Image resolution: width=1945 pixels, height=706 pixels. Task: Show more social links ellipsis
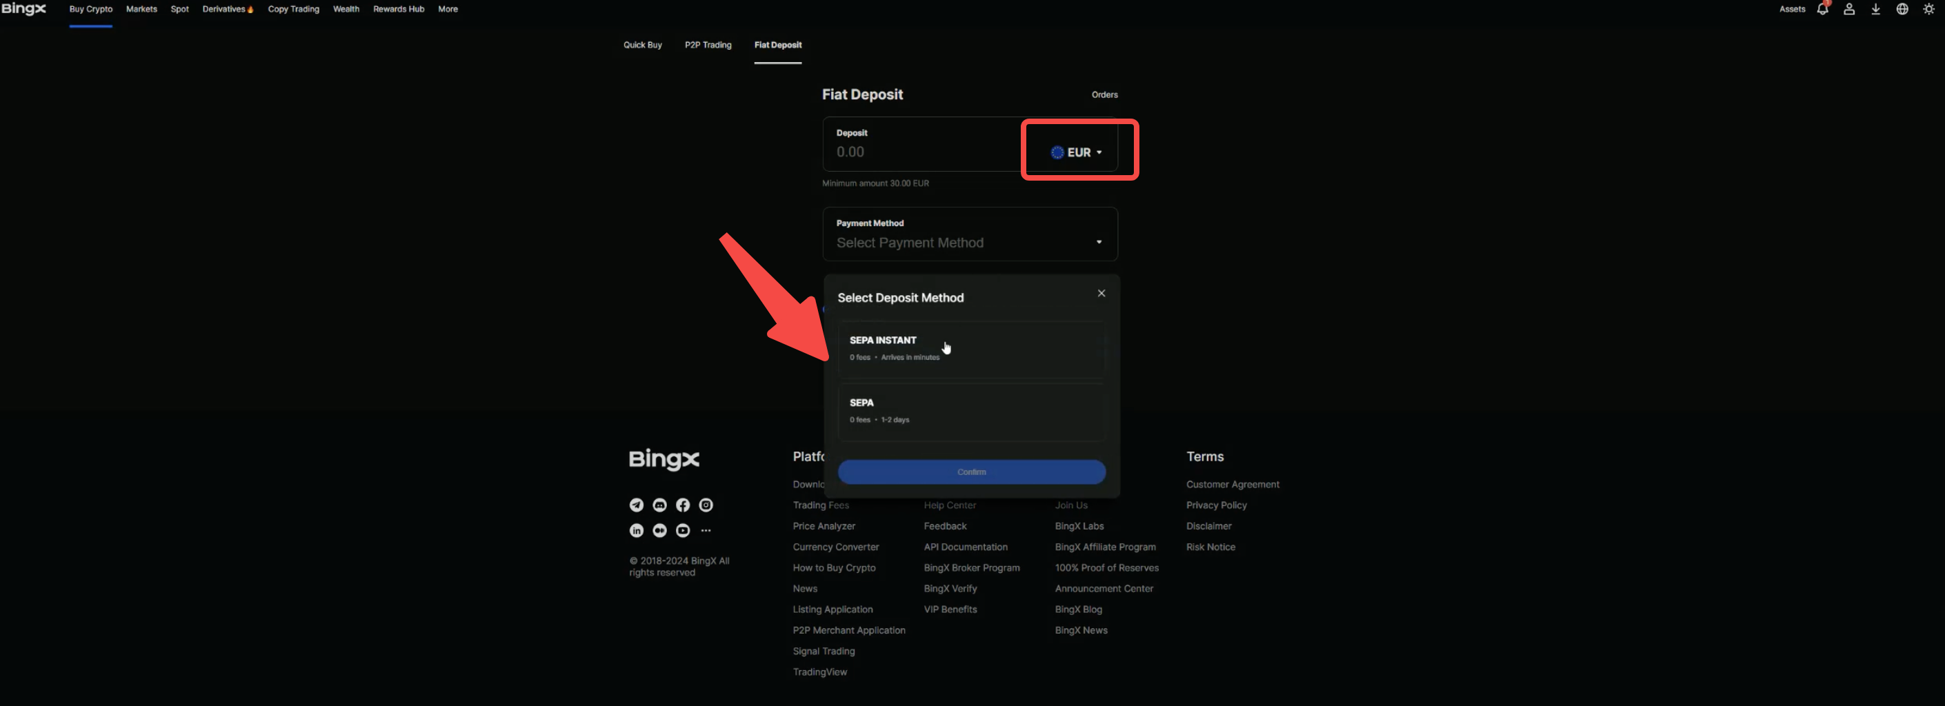click(705, 531)
